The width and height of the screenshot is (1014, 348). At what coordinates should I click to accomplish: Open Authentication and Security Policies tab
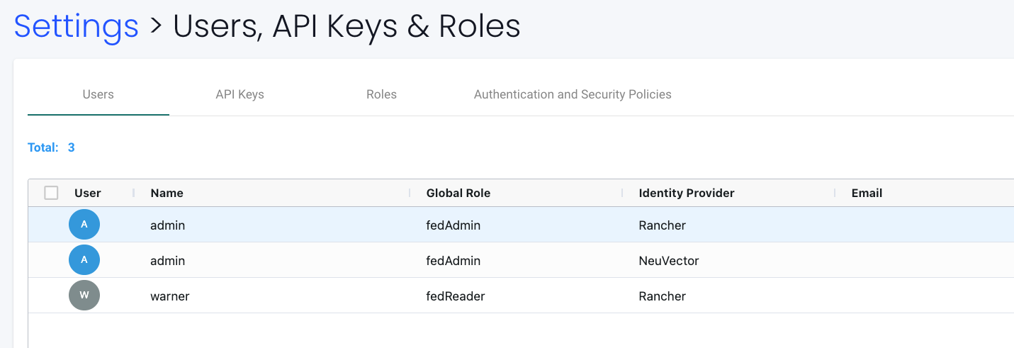tap(573, 94)
